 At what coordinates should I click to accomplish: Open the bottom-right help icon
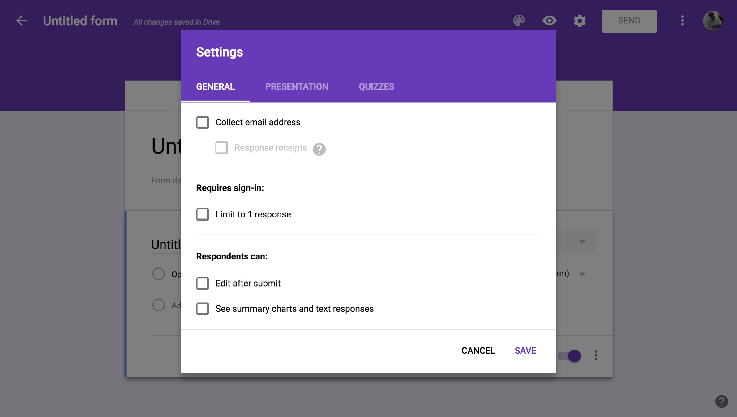pos(721,401)
